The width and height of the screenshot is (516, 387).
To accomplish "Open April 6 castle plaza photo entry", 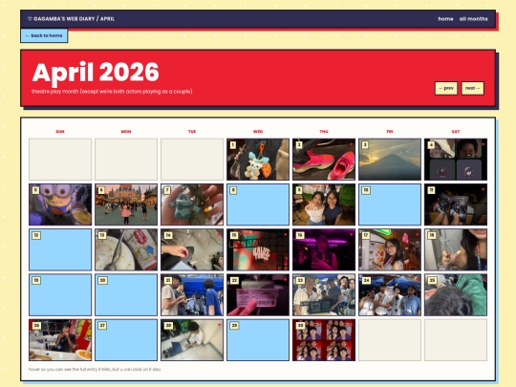I will point(126,204).
